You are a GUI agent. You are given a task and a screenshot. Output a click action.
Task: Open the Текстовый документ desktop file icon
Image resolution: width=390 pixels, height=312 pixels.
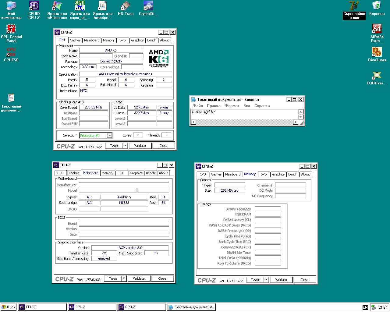click(x=11, y=103)
